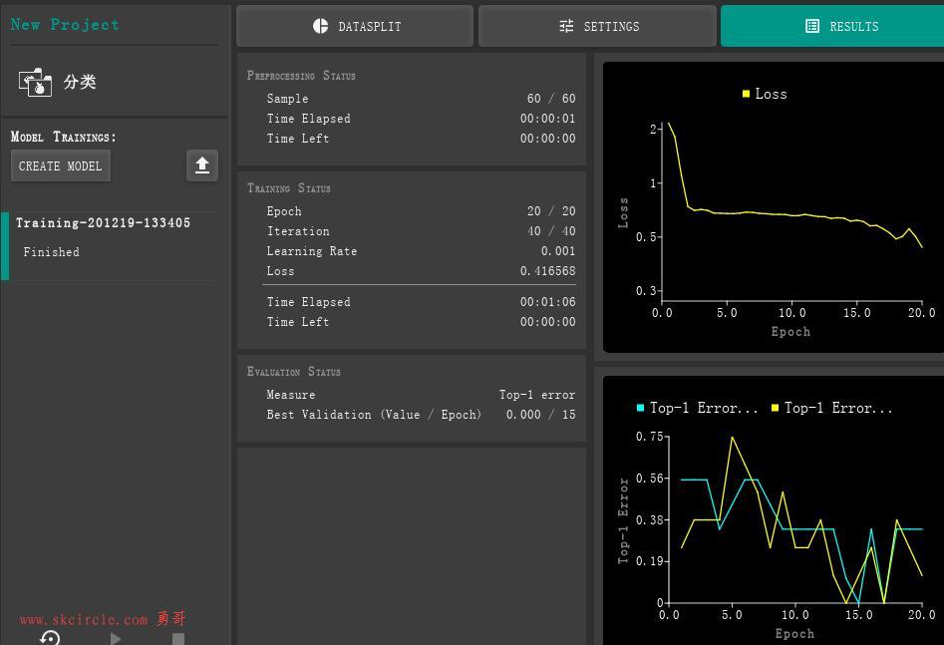Viewport: 944px width, 645px height.
Task: Click the restore/reset training icon at bottom
Action: 50,638
